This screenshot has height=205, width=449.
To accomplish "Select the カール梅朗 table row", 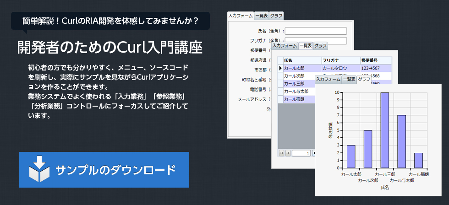I will click(x=296, y=99).
